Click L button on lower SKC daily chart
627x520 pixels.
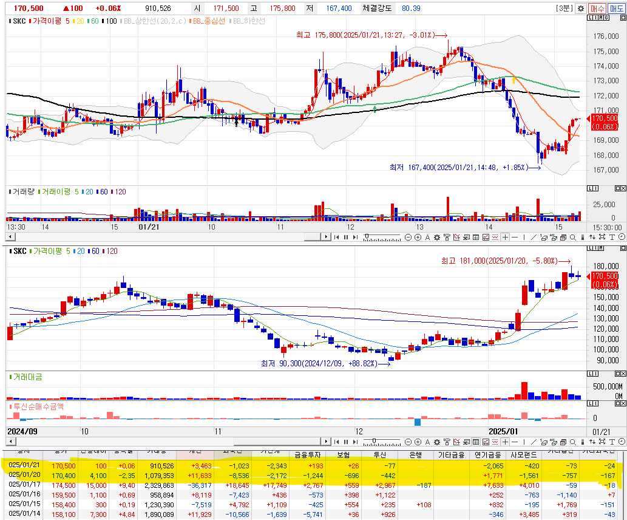pyautogui.click(x=590, y=248)
